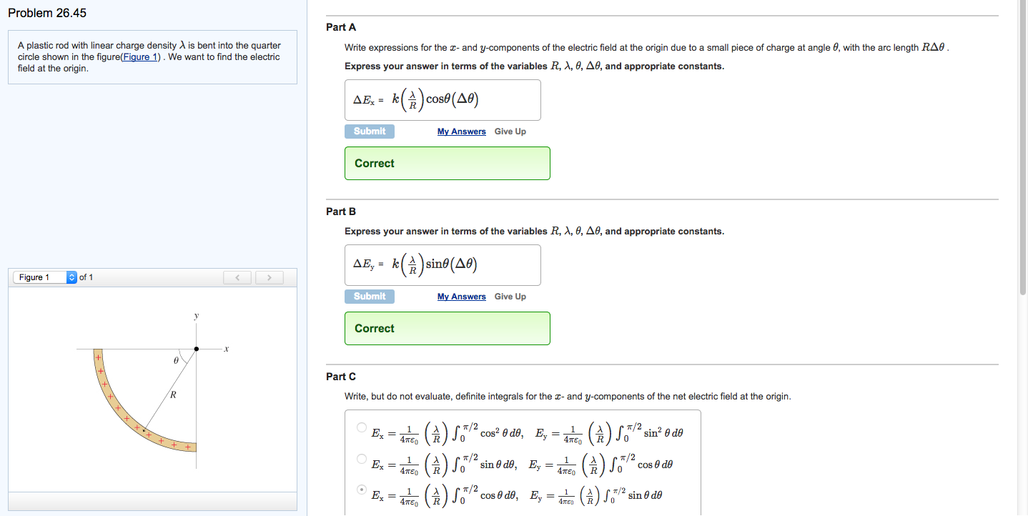This screenshot has height=516, width=1028.
Task: Open My Answers link under Part A
Action: 461,132
